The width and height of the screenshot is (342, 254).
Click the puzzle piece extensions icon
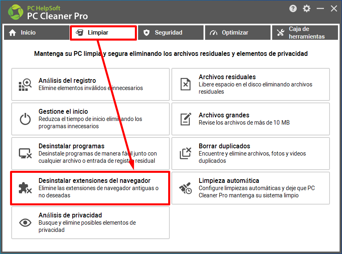pyautogui.click(x=25, y=188)
